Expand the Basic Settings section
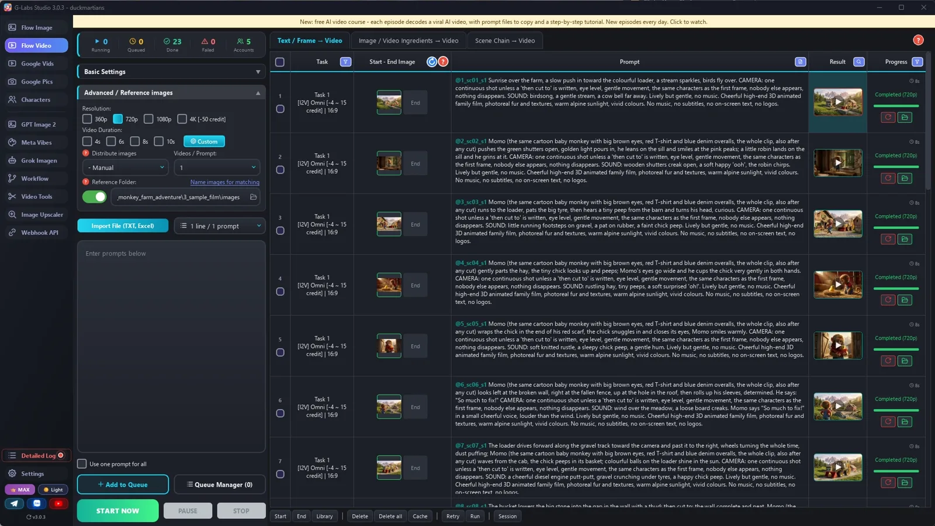 click(171, 72)
